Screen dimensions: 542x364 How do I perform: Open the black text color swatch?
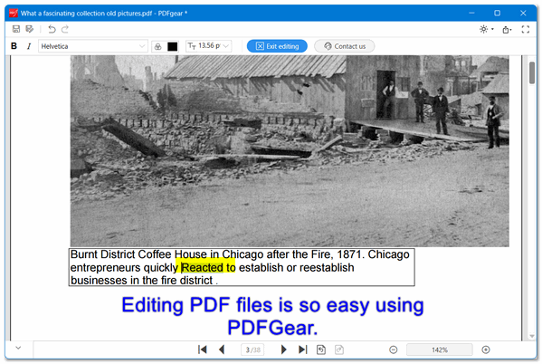(173, 46)
